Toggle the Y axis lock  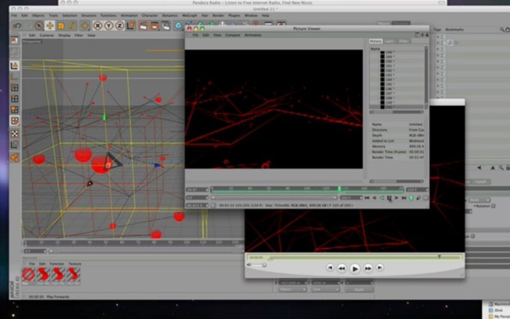click(110, 26)
